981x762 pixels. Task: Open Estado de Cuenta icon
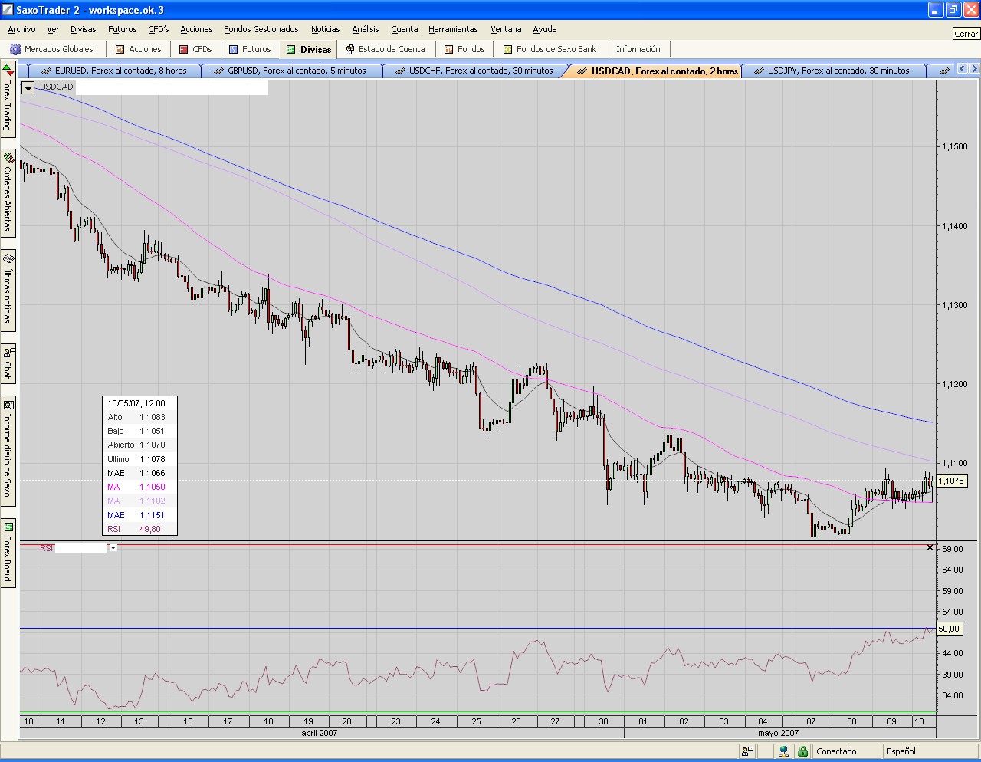point(349,49)
